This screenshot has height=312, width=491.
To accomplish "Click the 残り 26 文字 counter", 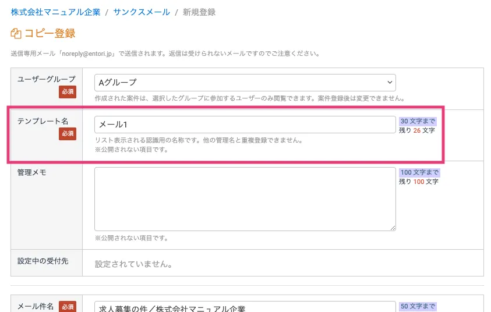I will click(x=416, y=130).
